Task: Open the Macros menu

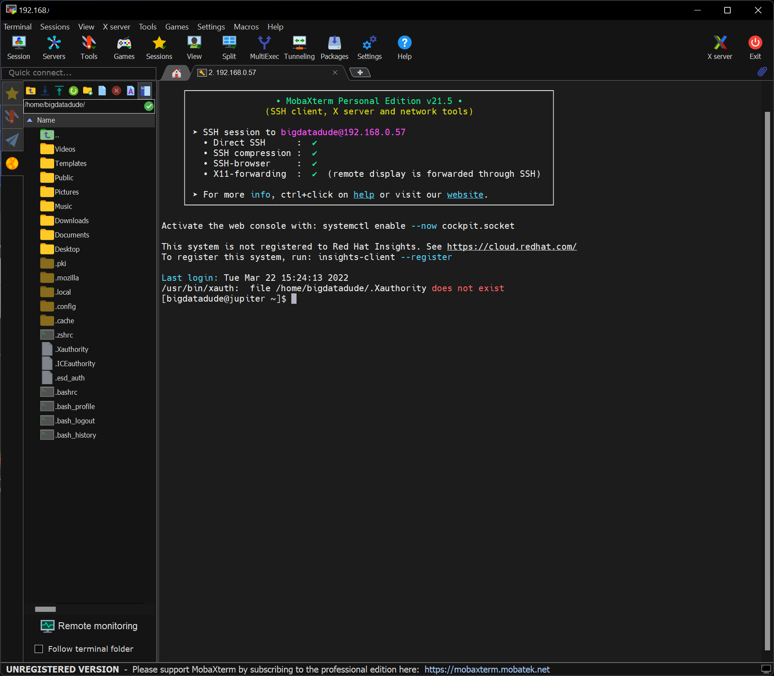Action: (246, 27)
